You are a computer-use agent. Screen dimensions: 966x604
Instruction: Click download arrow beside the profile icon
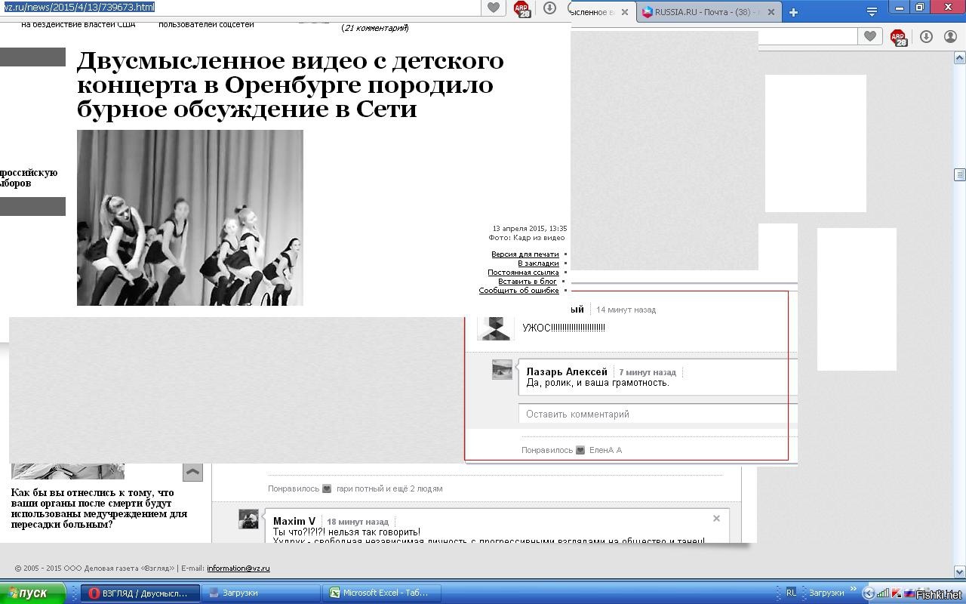tap(926, 36)
